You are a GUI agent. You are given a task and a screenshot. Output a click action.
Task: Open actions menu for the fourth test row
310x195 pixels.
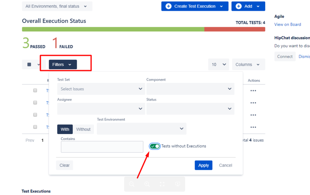[x=253, y=127]
